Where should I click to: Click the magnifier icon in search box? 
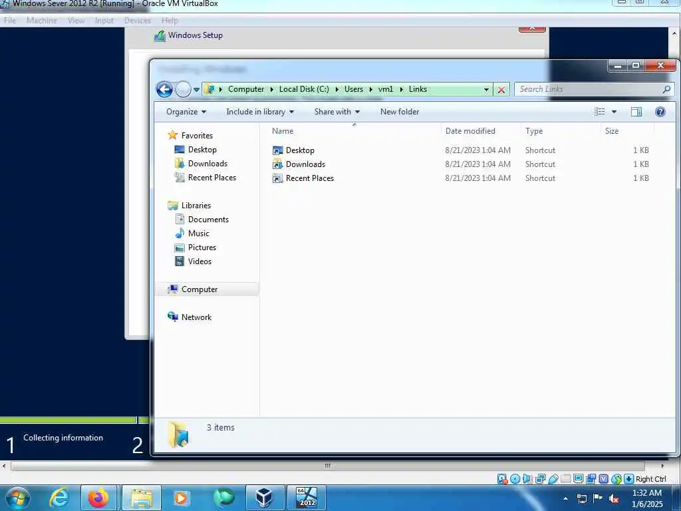point(666,89)
